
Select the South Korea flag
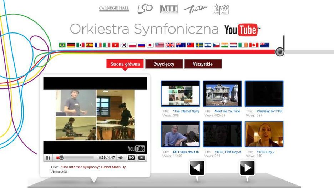[x=124, y=45]
